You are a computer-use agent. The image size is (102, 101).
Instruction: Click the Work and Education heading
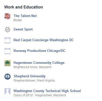(23, 7)
